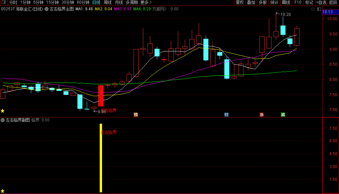Switch to the 30分钟 period
This screenshot has height=194, width=339.
tap(68, 2)
